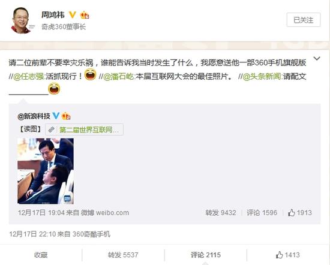Like the original post with 1913 thumbs-up
The image size is (330, 265).
pos(299,213)
